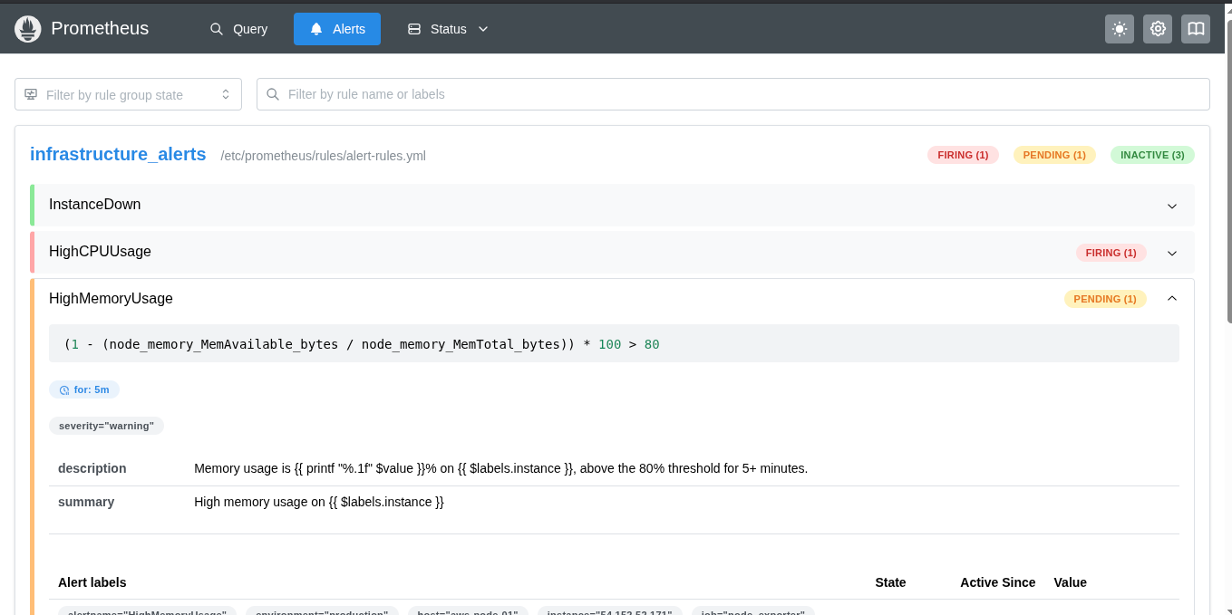Expand the HighCPUUsage alert rule
1232x615 pixels.
coord(1171,253)
